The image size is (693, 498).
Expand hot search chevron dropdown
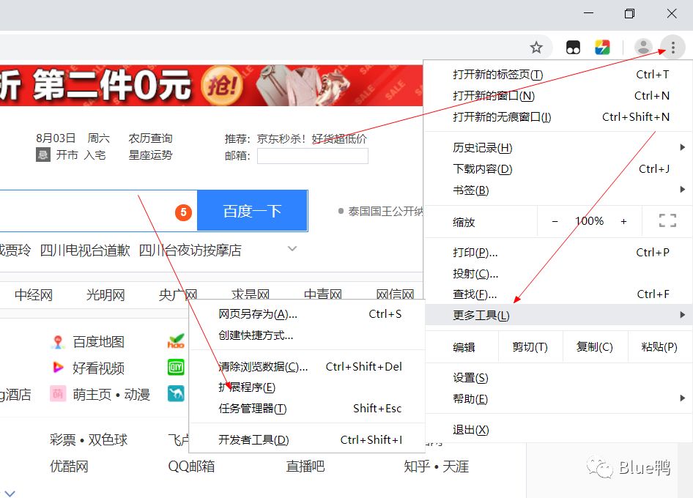pos(292,249)
